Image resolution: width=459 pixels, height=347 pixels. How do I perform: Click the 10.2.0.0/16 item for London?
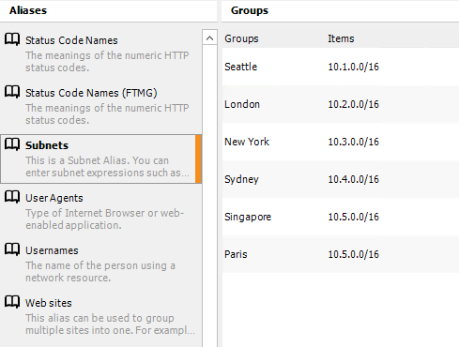[354, 104]
